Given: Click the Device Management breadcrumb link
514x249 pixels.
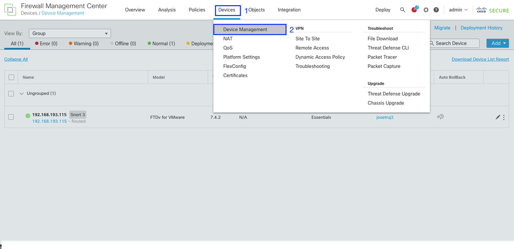Looking at the screenshot, I should coord(63,13).
